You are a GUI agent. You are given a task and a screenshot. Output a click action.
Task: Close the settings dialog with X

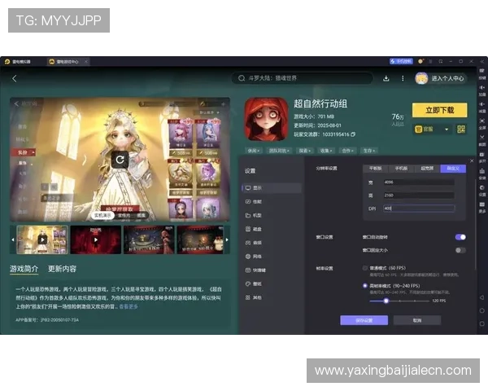tap(472, 161)
